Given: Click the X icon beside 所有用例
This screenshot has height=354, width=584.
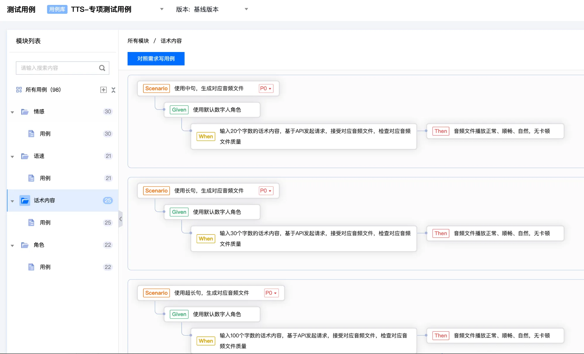Looking at the screenshot, I should (x=114, y=90).
